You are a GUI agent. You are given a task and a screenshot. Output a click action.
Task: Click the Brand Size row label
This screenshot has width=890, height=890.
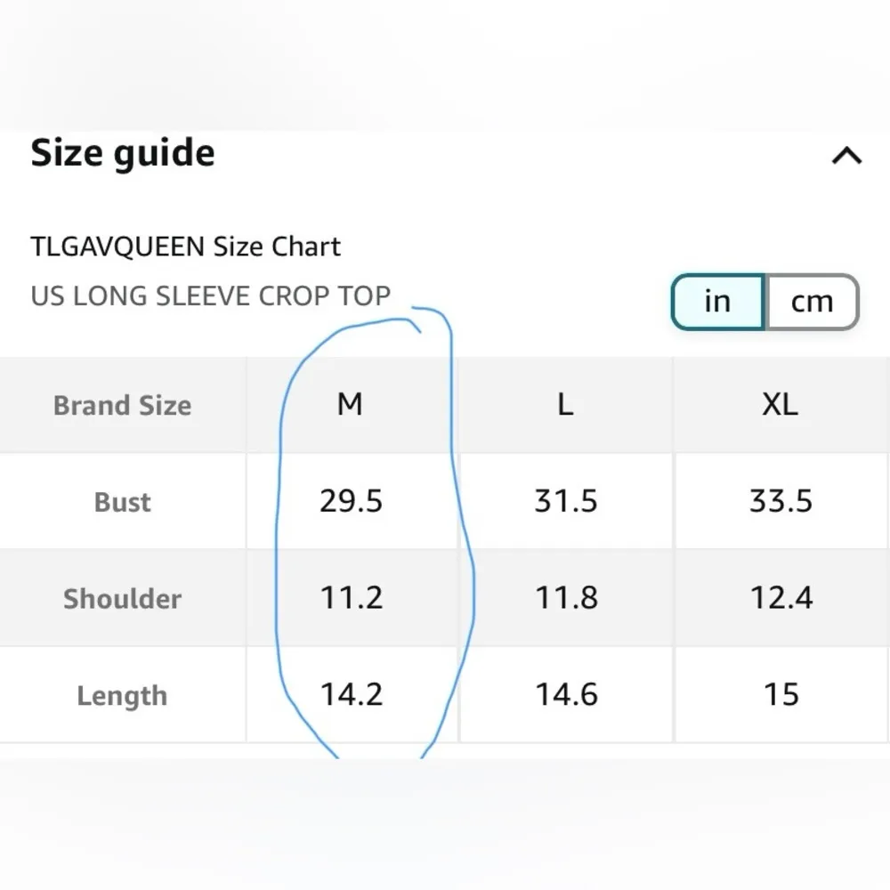click(123, 406)
